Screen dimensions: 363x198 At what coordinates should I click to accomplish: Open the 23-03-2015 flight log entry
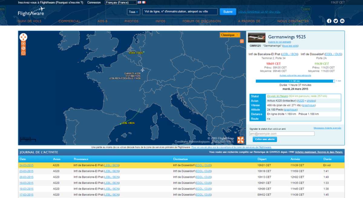26,171
